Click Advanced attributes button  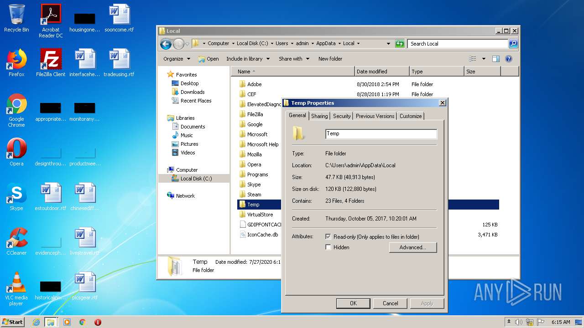(x=413, y=247)
